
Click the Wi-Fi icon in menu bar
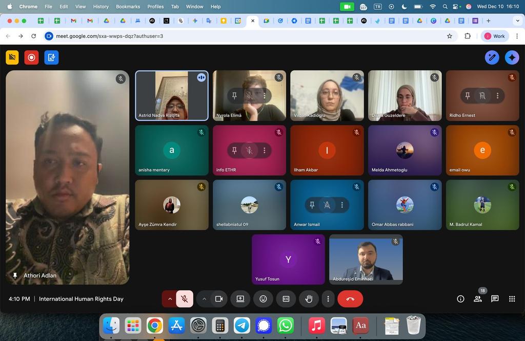coord(433,6)
